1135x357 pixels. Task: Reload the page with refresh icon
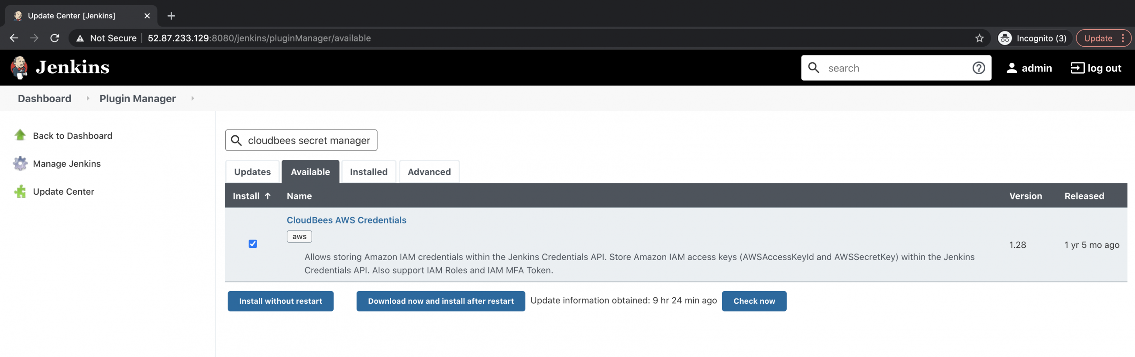pyautogui.click(x=55, y=38)
